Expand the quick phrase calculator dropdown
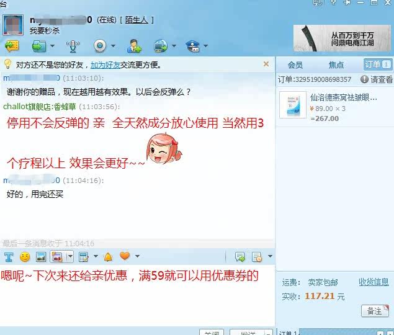394x335 pixels. (x=96, y=256)
